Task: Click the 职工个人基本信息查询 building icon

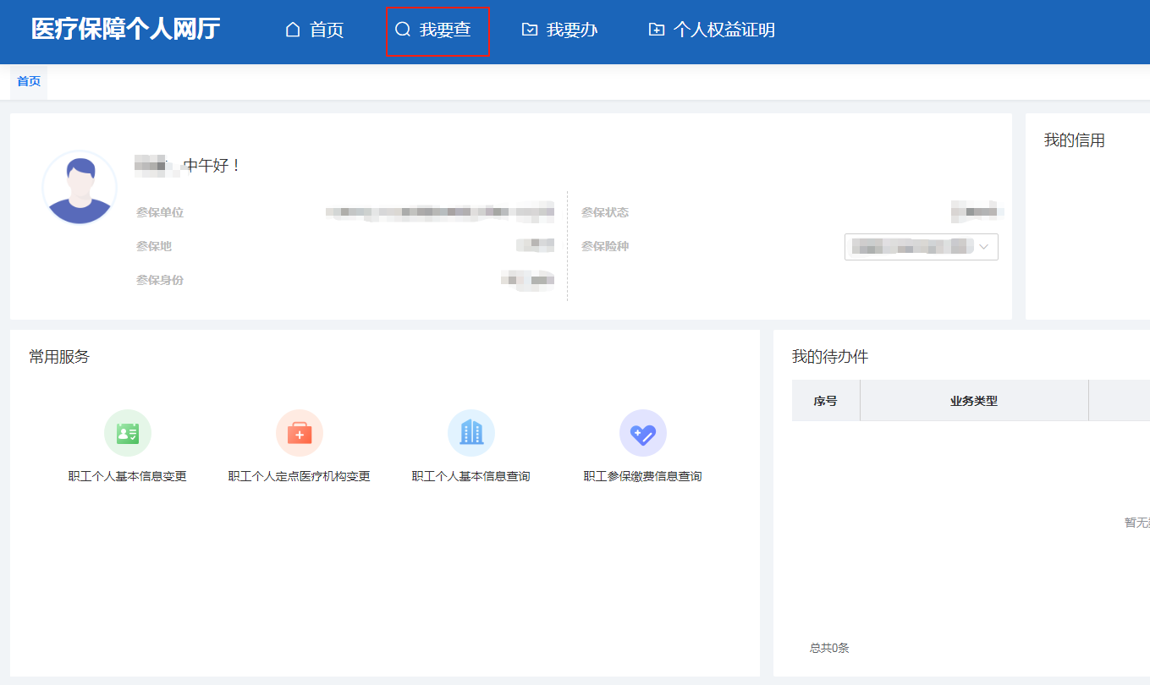Action: (x=471, y=432)
